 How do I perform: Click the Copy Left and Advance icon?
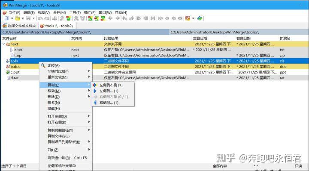(131, 18)
